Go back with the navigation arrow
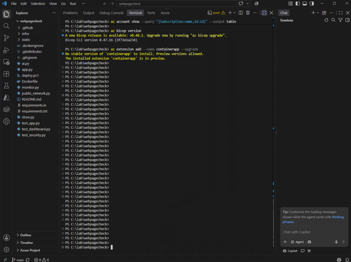Viewport: 351px width, 262px height. 105,3
